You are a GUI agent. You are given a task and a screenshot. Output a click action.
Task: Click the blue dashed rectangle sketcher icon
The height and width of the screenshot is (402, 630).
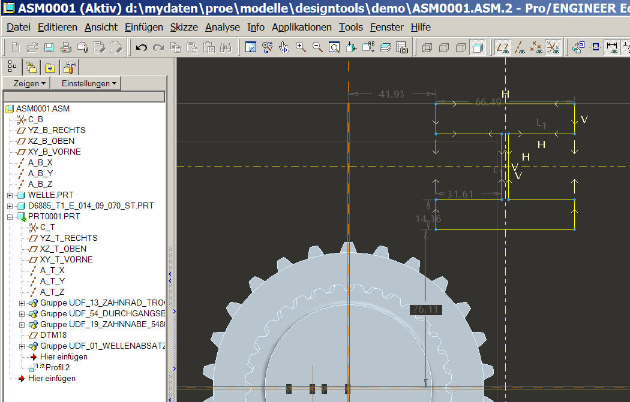point(595,48)
